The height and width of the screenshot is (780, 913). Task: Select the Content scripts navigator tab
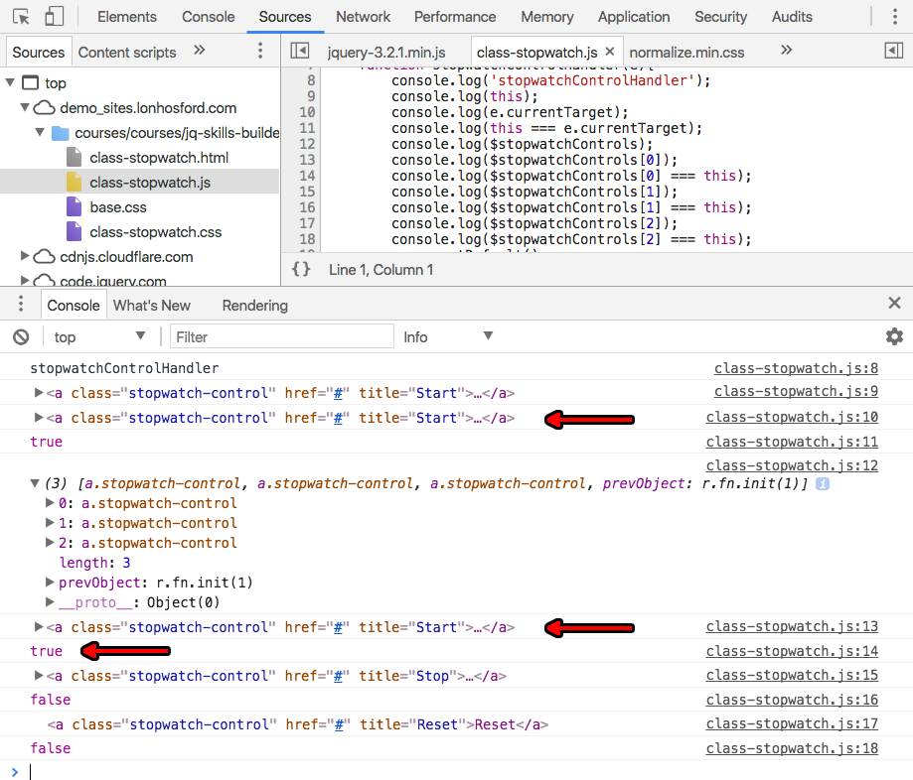tap(127, 53)
